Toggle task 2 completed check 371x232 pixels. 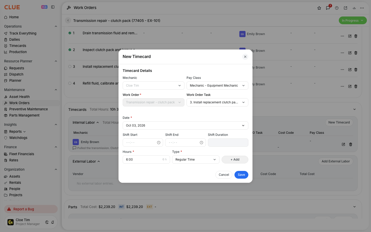click(70, 50)
